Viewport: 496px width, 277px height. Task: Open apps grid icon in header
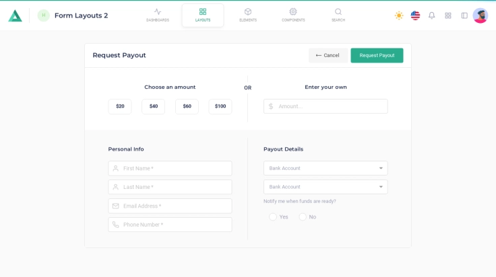click(448, 15)
